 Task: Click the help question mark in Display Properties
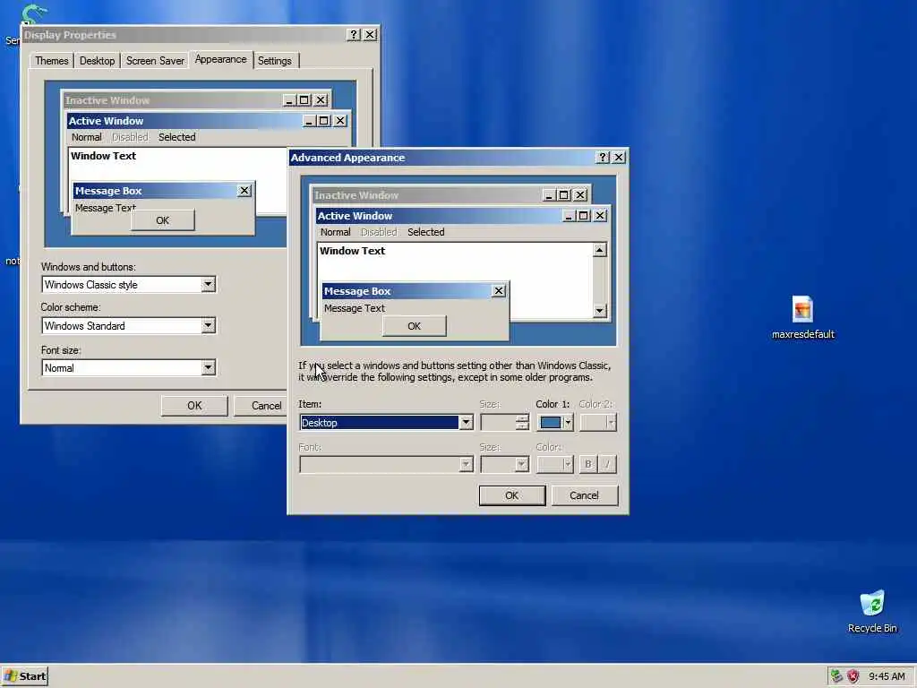coord(354,35)
